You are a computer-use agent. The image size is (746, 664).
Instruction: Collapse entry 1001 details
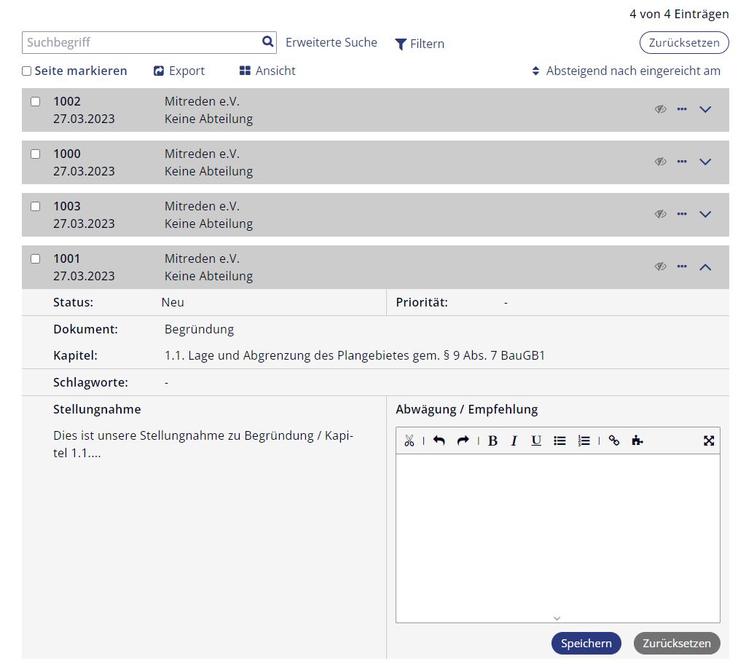pyautogui.click(x=704, y=267)
